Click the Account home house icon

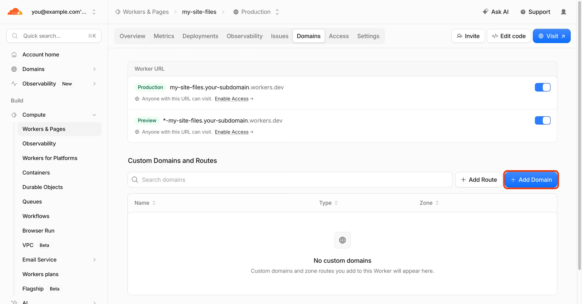[x=14, y=54]
